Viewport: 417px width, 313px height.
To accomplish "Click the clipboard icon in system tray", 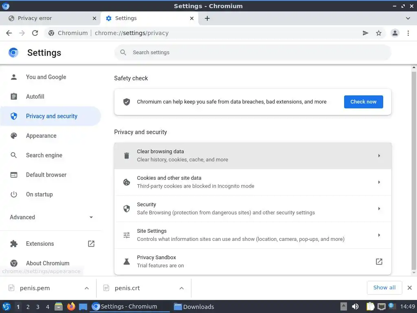I will click(370, 306).
